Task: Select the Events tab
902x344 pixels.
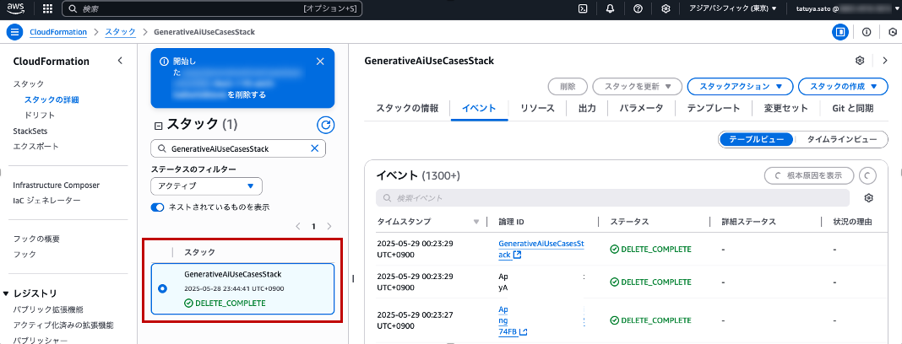Action: 479,109
